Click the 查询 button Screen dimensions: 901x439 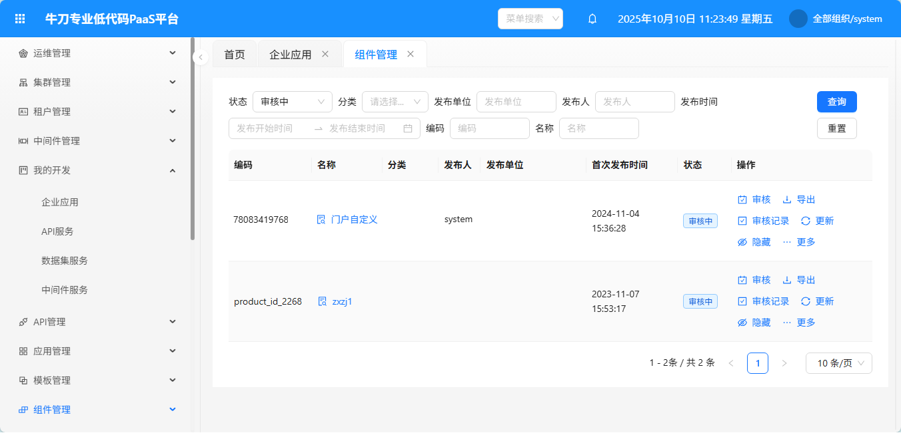click(836, 102)
